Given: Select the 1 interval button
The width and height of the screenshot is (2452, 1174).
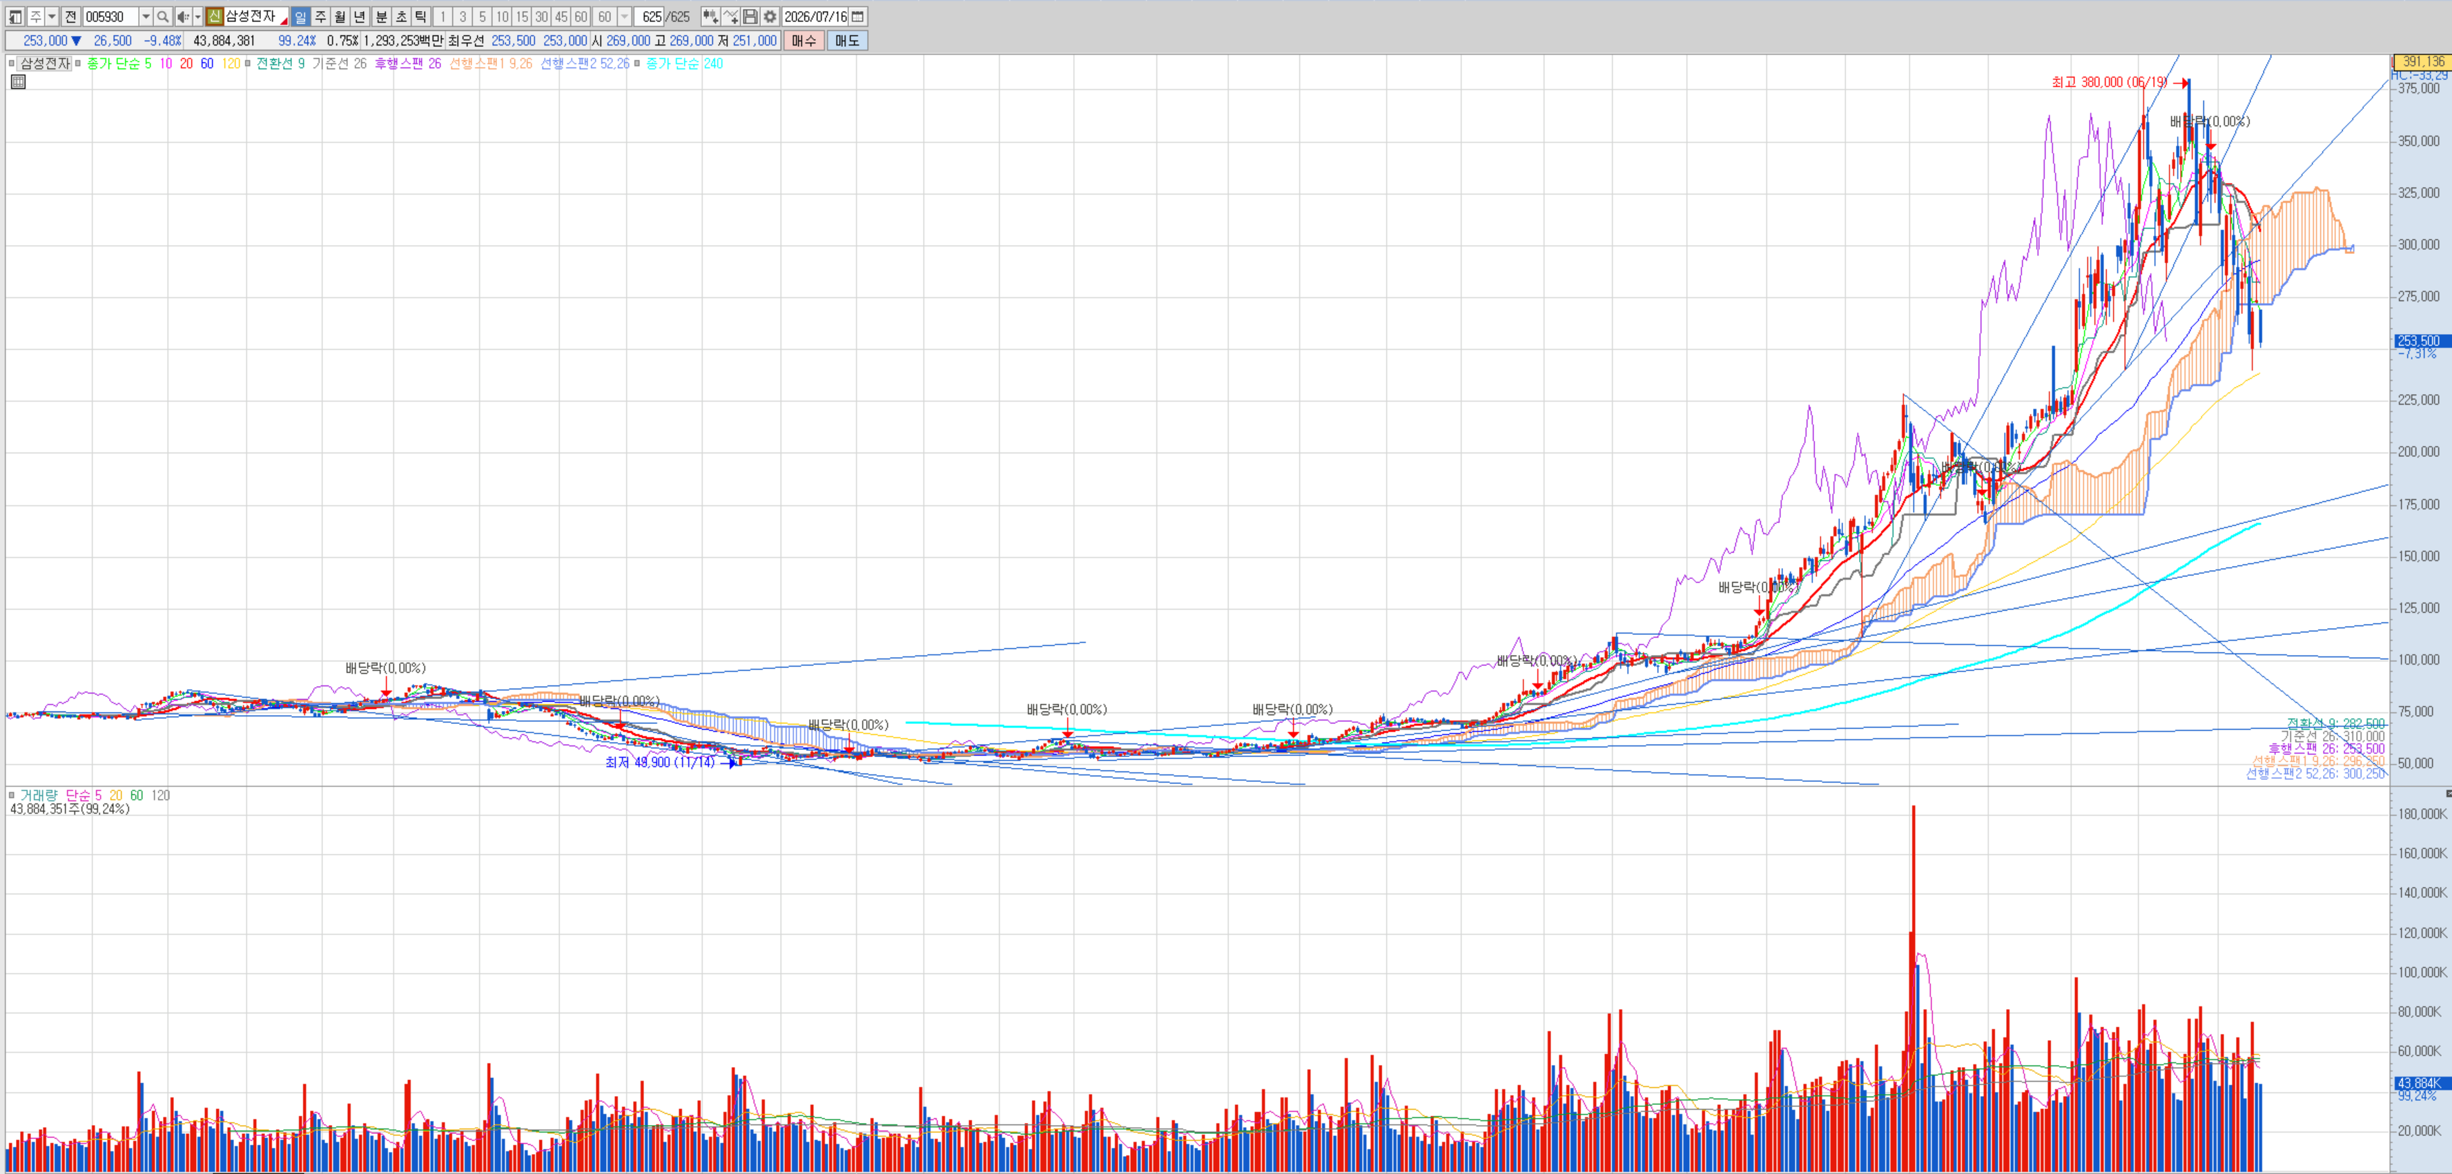Looking at the screenshot, I should pyautogui.click(x=442, y=17).
